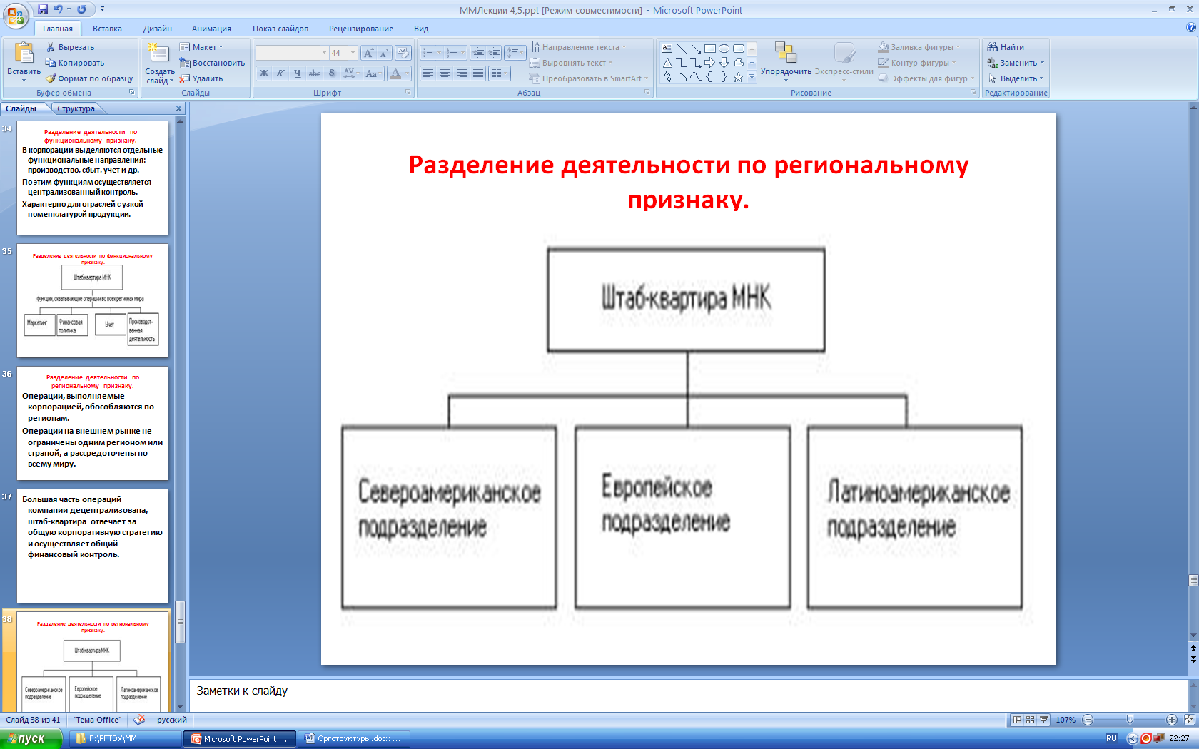This screenshot has width=1199, height=749.
Task: Create a new slide using the slide icon
Action: (158, 52)
